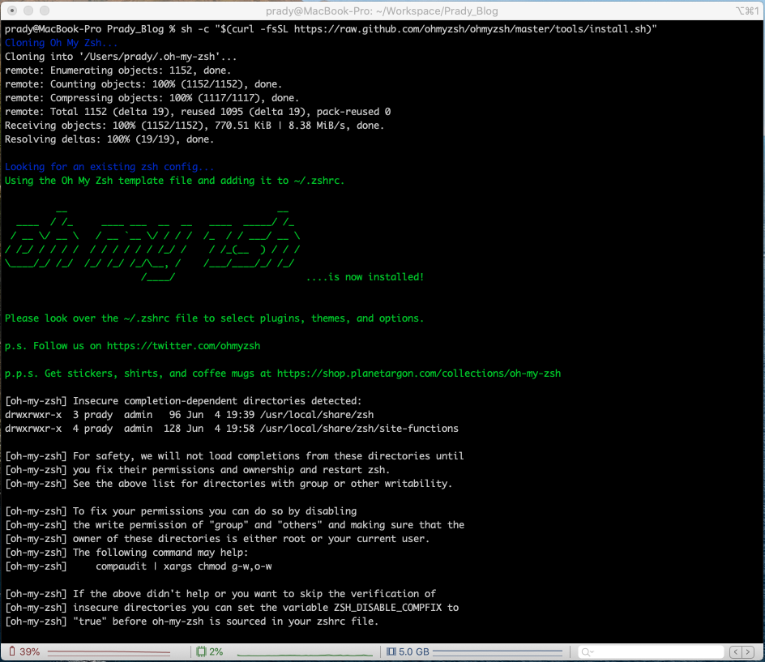Close the terminal window
Viewport: 765px width, 662px height.
[13, 11]
